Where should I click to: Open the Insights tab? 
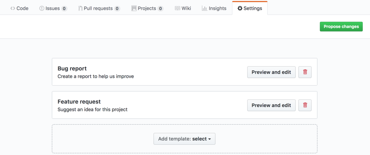tap(214, 8)
